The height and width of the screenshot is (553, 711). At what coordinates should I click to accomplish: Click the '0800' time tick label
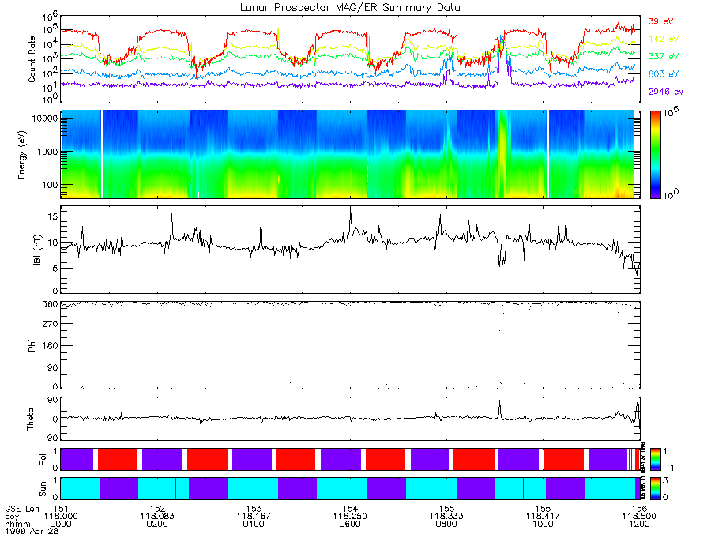446,524
